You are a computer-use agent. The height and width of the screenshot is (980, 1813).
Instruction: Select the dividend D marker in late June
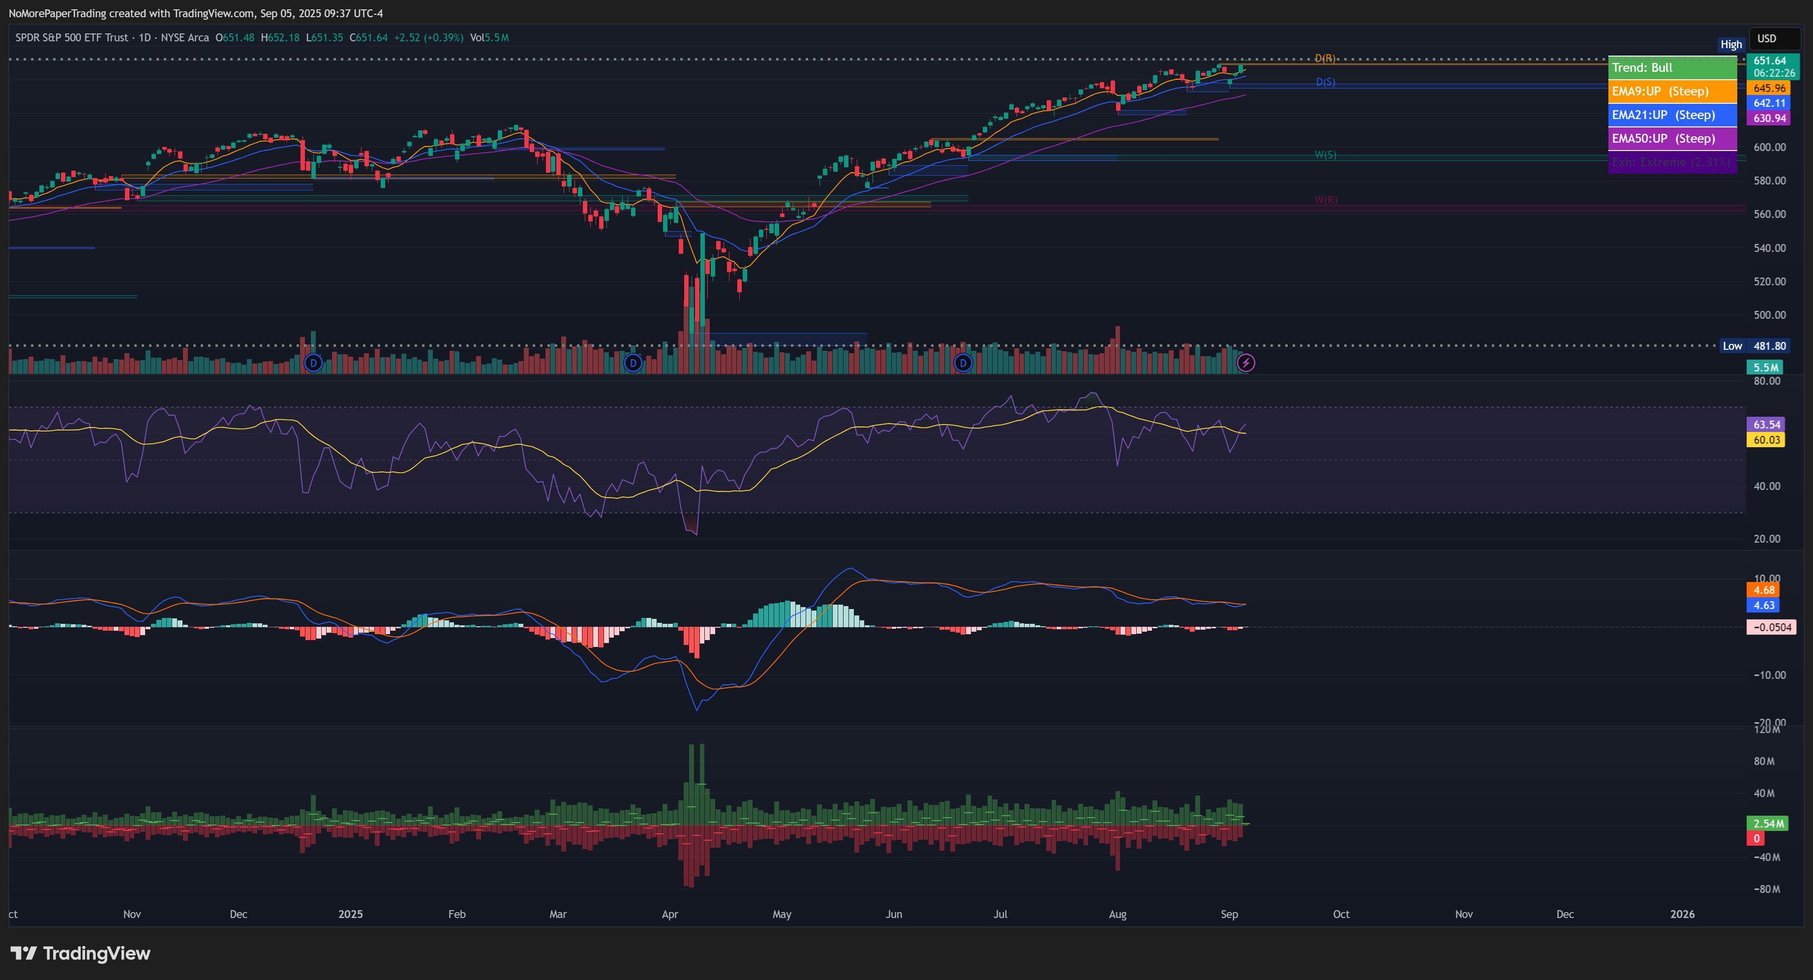(x=963, y=363)
